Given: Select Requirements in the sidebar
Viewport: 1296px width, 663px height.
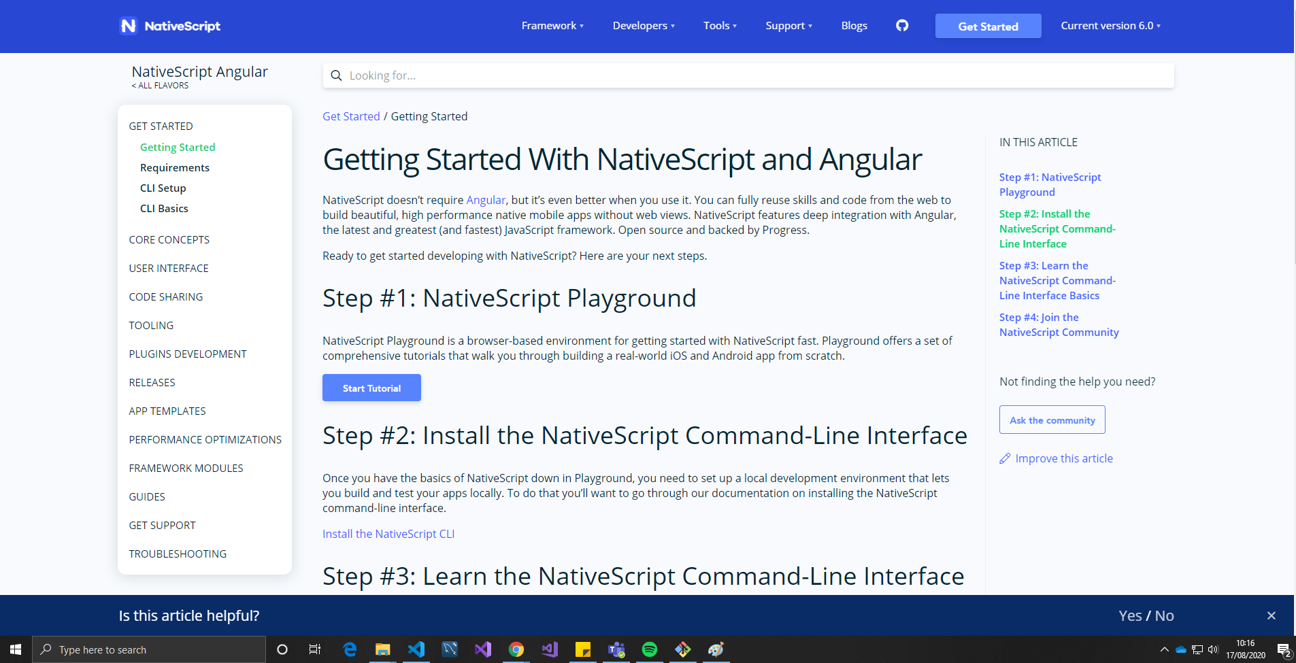Looking at the screenshot, I should coord(175,167).
